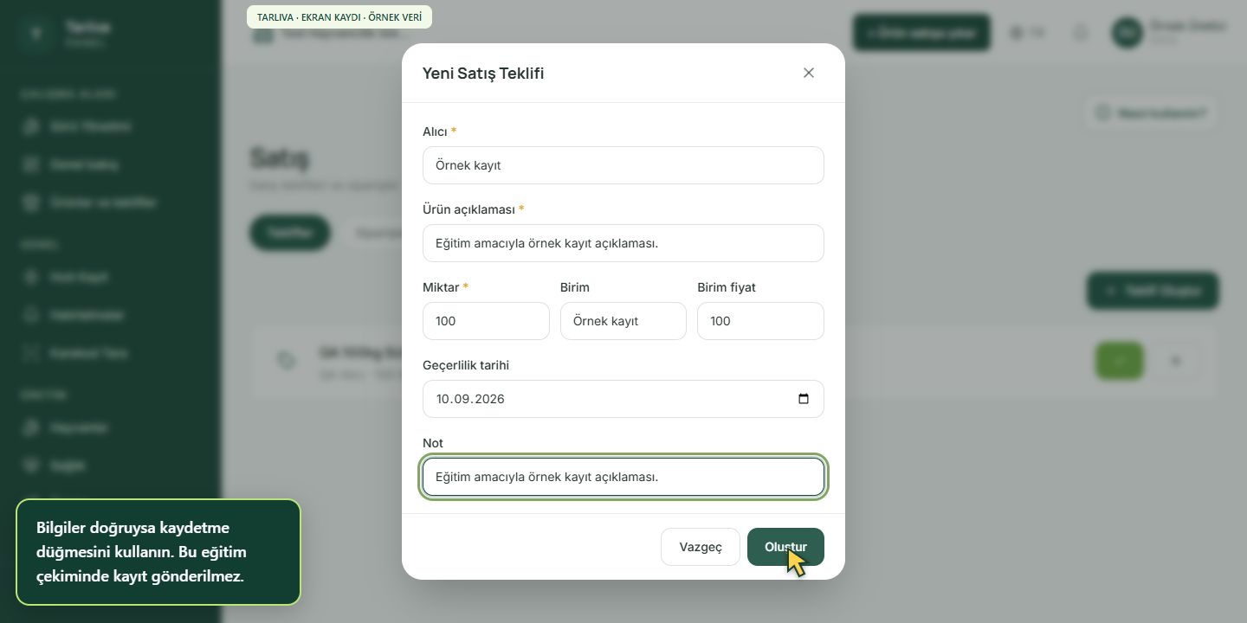Screen dimensions: 1247x623
Task: Switch to the Teklifler tab on the Satış page
Action: [290, 233]
